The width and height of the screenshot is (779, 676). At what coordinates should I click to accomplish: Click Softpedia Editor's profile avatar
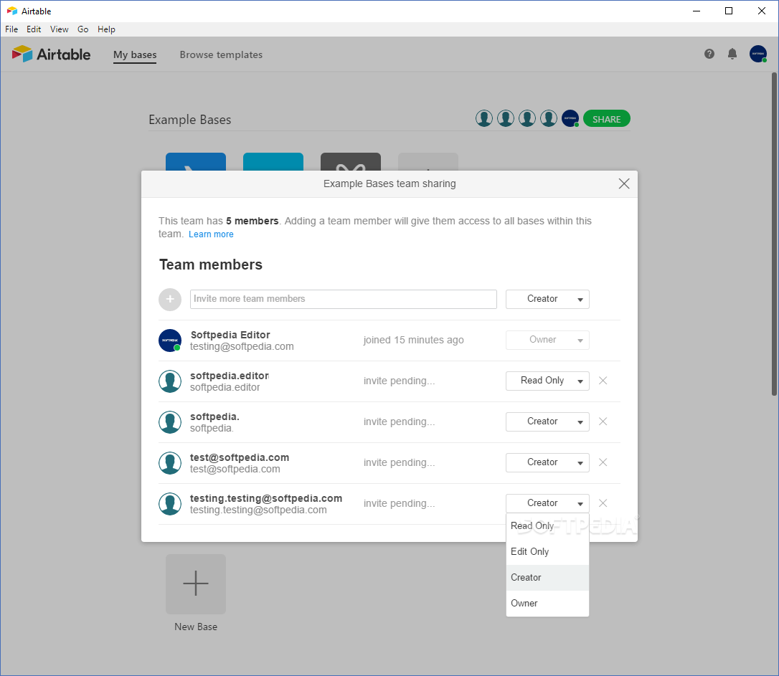click(x=170, y=341)
